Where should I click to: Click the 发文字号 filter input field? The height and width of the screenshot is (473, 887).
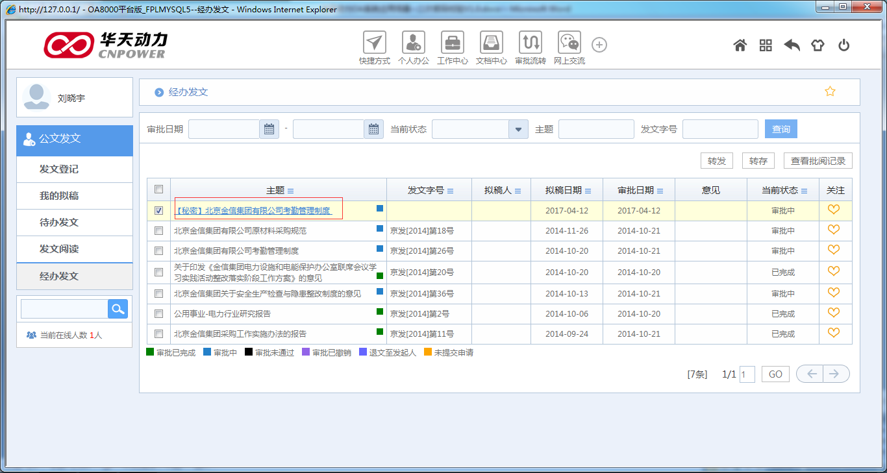(719, 129)
